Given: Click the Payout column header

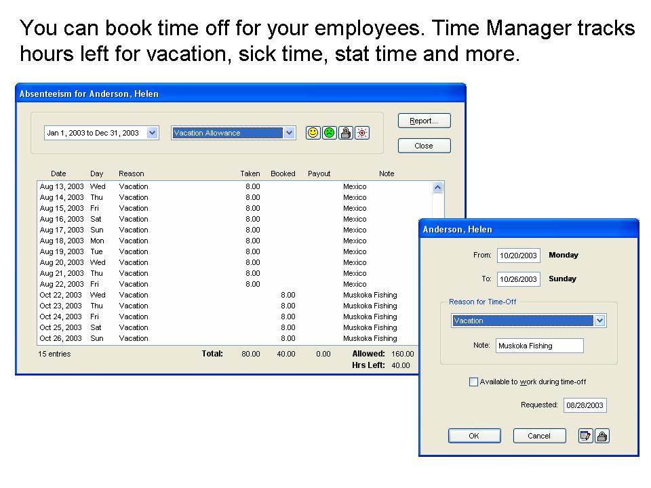Looking at the screenshot, I should tap(319, 174).
